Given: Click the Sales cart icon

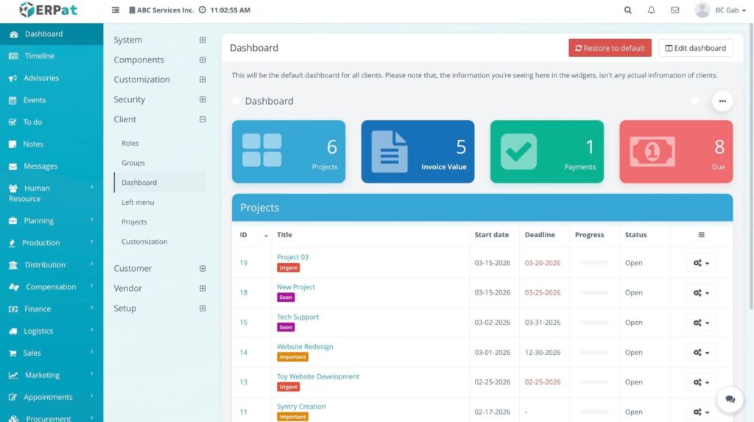Looking at the screenshot, I should tap(13, 354).
